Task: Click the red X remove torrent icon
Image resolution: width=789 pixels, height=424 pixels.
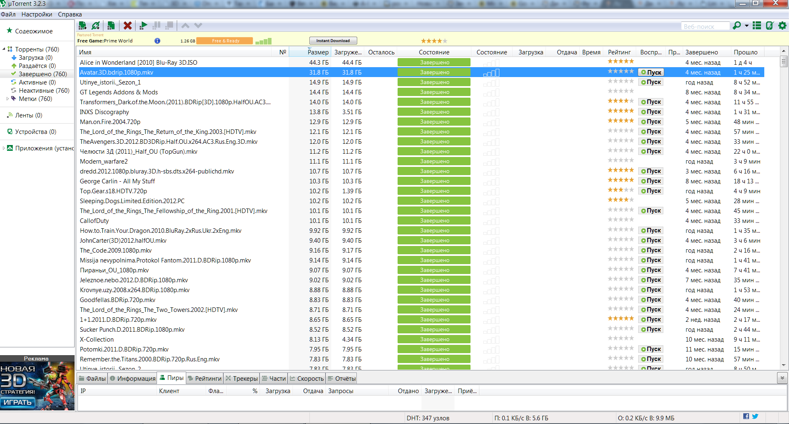Action: pos(128,26)
